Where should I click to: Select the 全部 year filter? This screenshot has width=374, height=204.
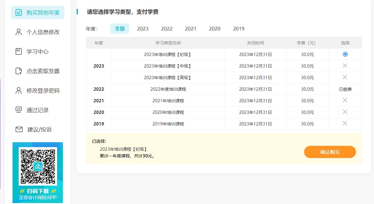(119, 28)
